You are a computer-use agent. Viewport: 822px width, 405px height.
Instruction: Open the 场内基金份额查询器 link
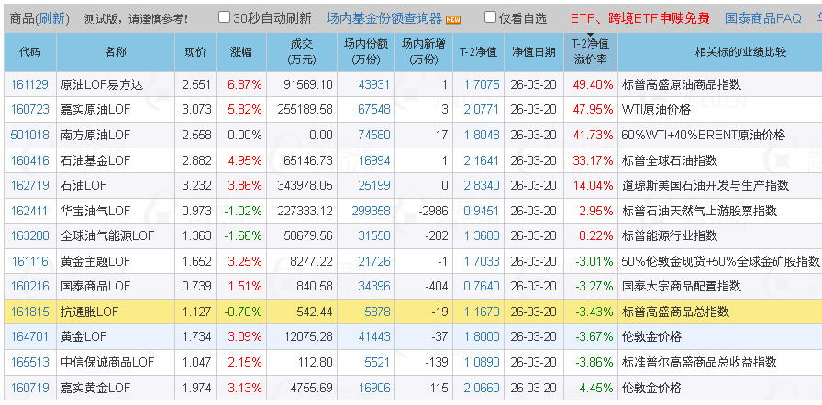click(383, 18)
